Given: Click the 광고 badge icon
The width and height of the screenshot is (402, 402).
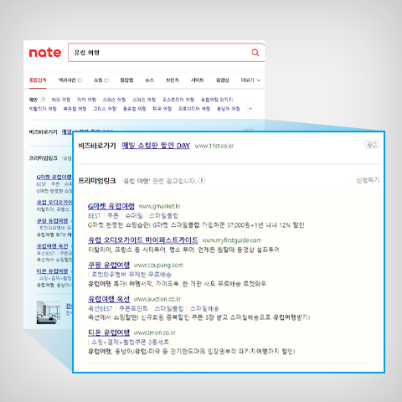Looking at the screenshot, I should point(372,145).
